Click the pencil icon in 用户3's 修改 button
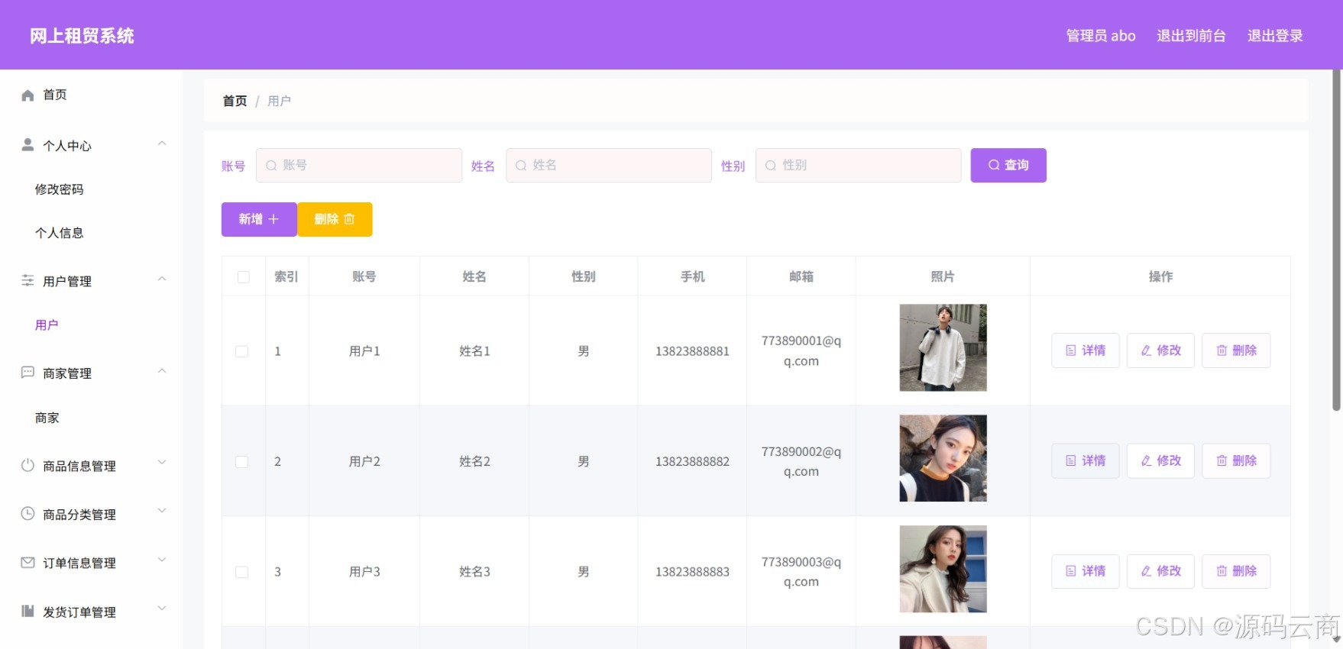This screenshot has width=1343, height=649. tap(1146, 571)
